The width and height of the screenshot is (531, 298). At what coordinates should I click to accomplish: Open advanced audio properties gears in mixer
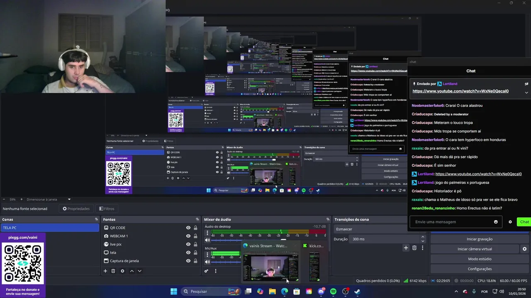pyautogui.click(x=206, y=271)
